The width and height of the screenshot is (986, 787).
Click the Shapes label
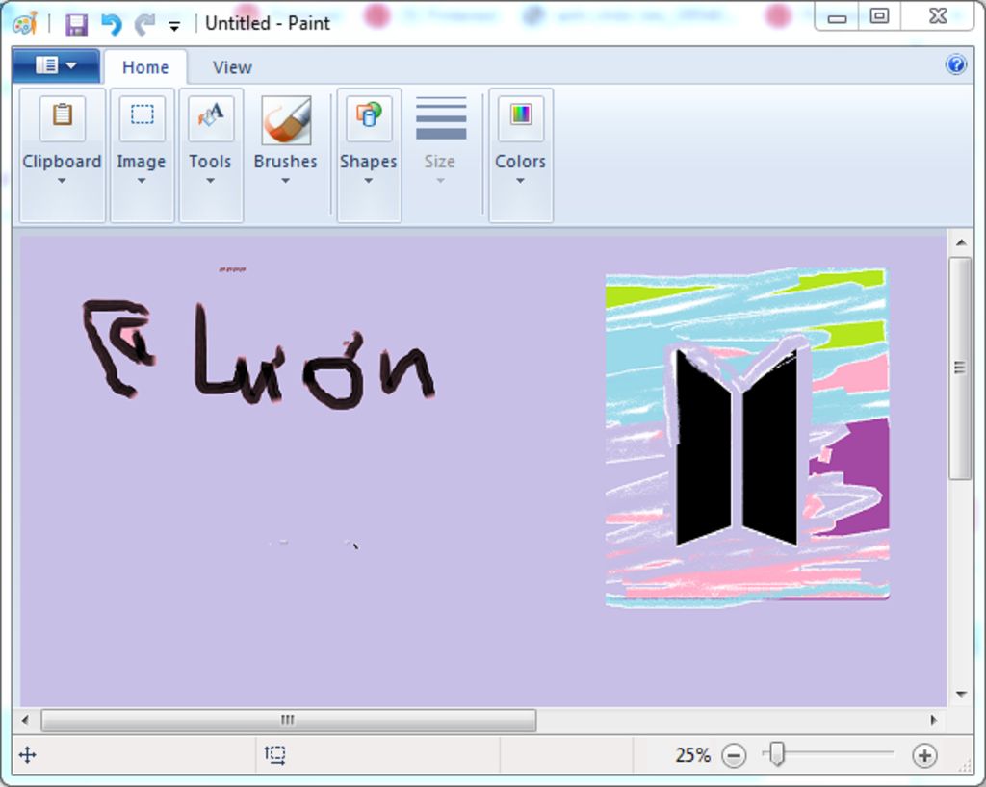pyautogui.click(x=369, y=162)
